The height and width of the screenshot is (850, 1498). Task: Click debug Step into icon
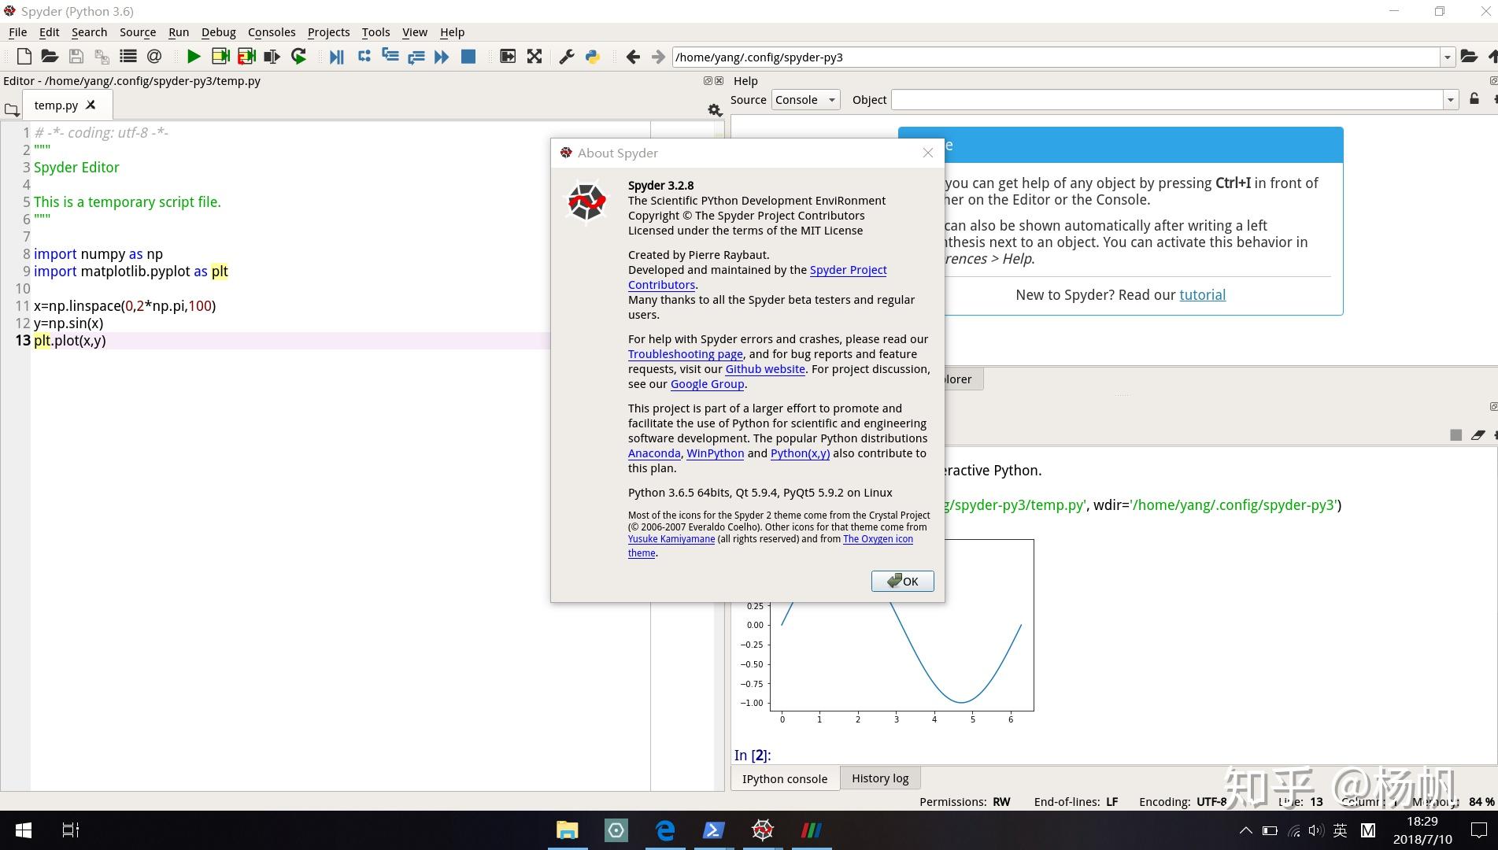tap(390, 56)
